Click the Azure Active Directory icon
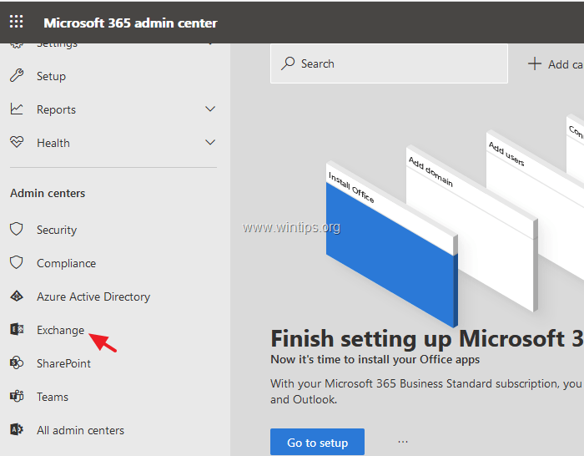The height and width of the screenshot is (456, 584). (x=17, y=296)
